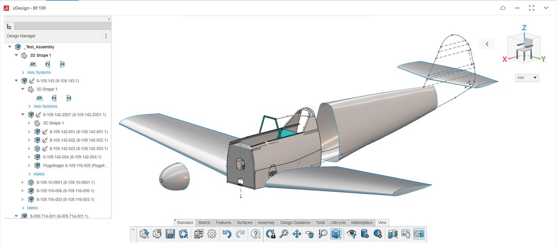This screenshot has width=557, height=246.
Task: Click the cloud icon in title bar
Action: (503, 8)
